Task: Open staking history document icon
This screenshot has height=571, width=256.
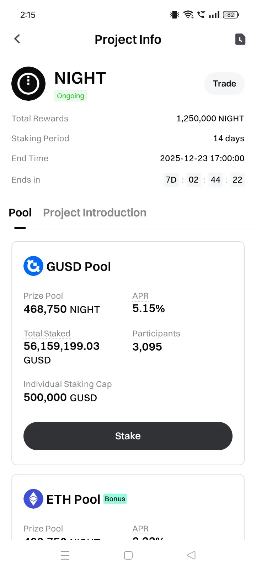Action: 240,39
